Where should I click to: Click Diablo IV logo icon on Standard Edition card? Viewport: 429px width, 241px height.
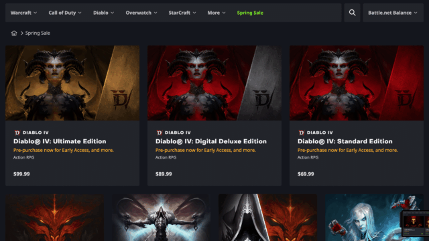(x=301, y=133)
